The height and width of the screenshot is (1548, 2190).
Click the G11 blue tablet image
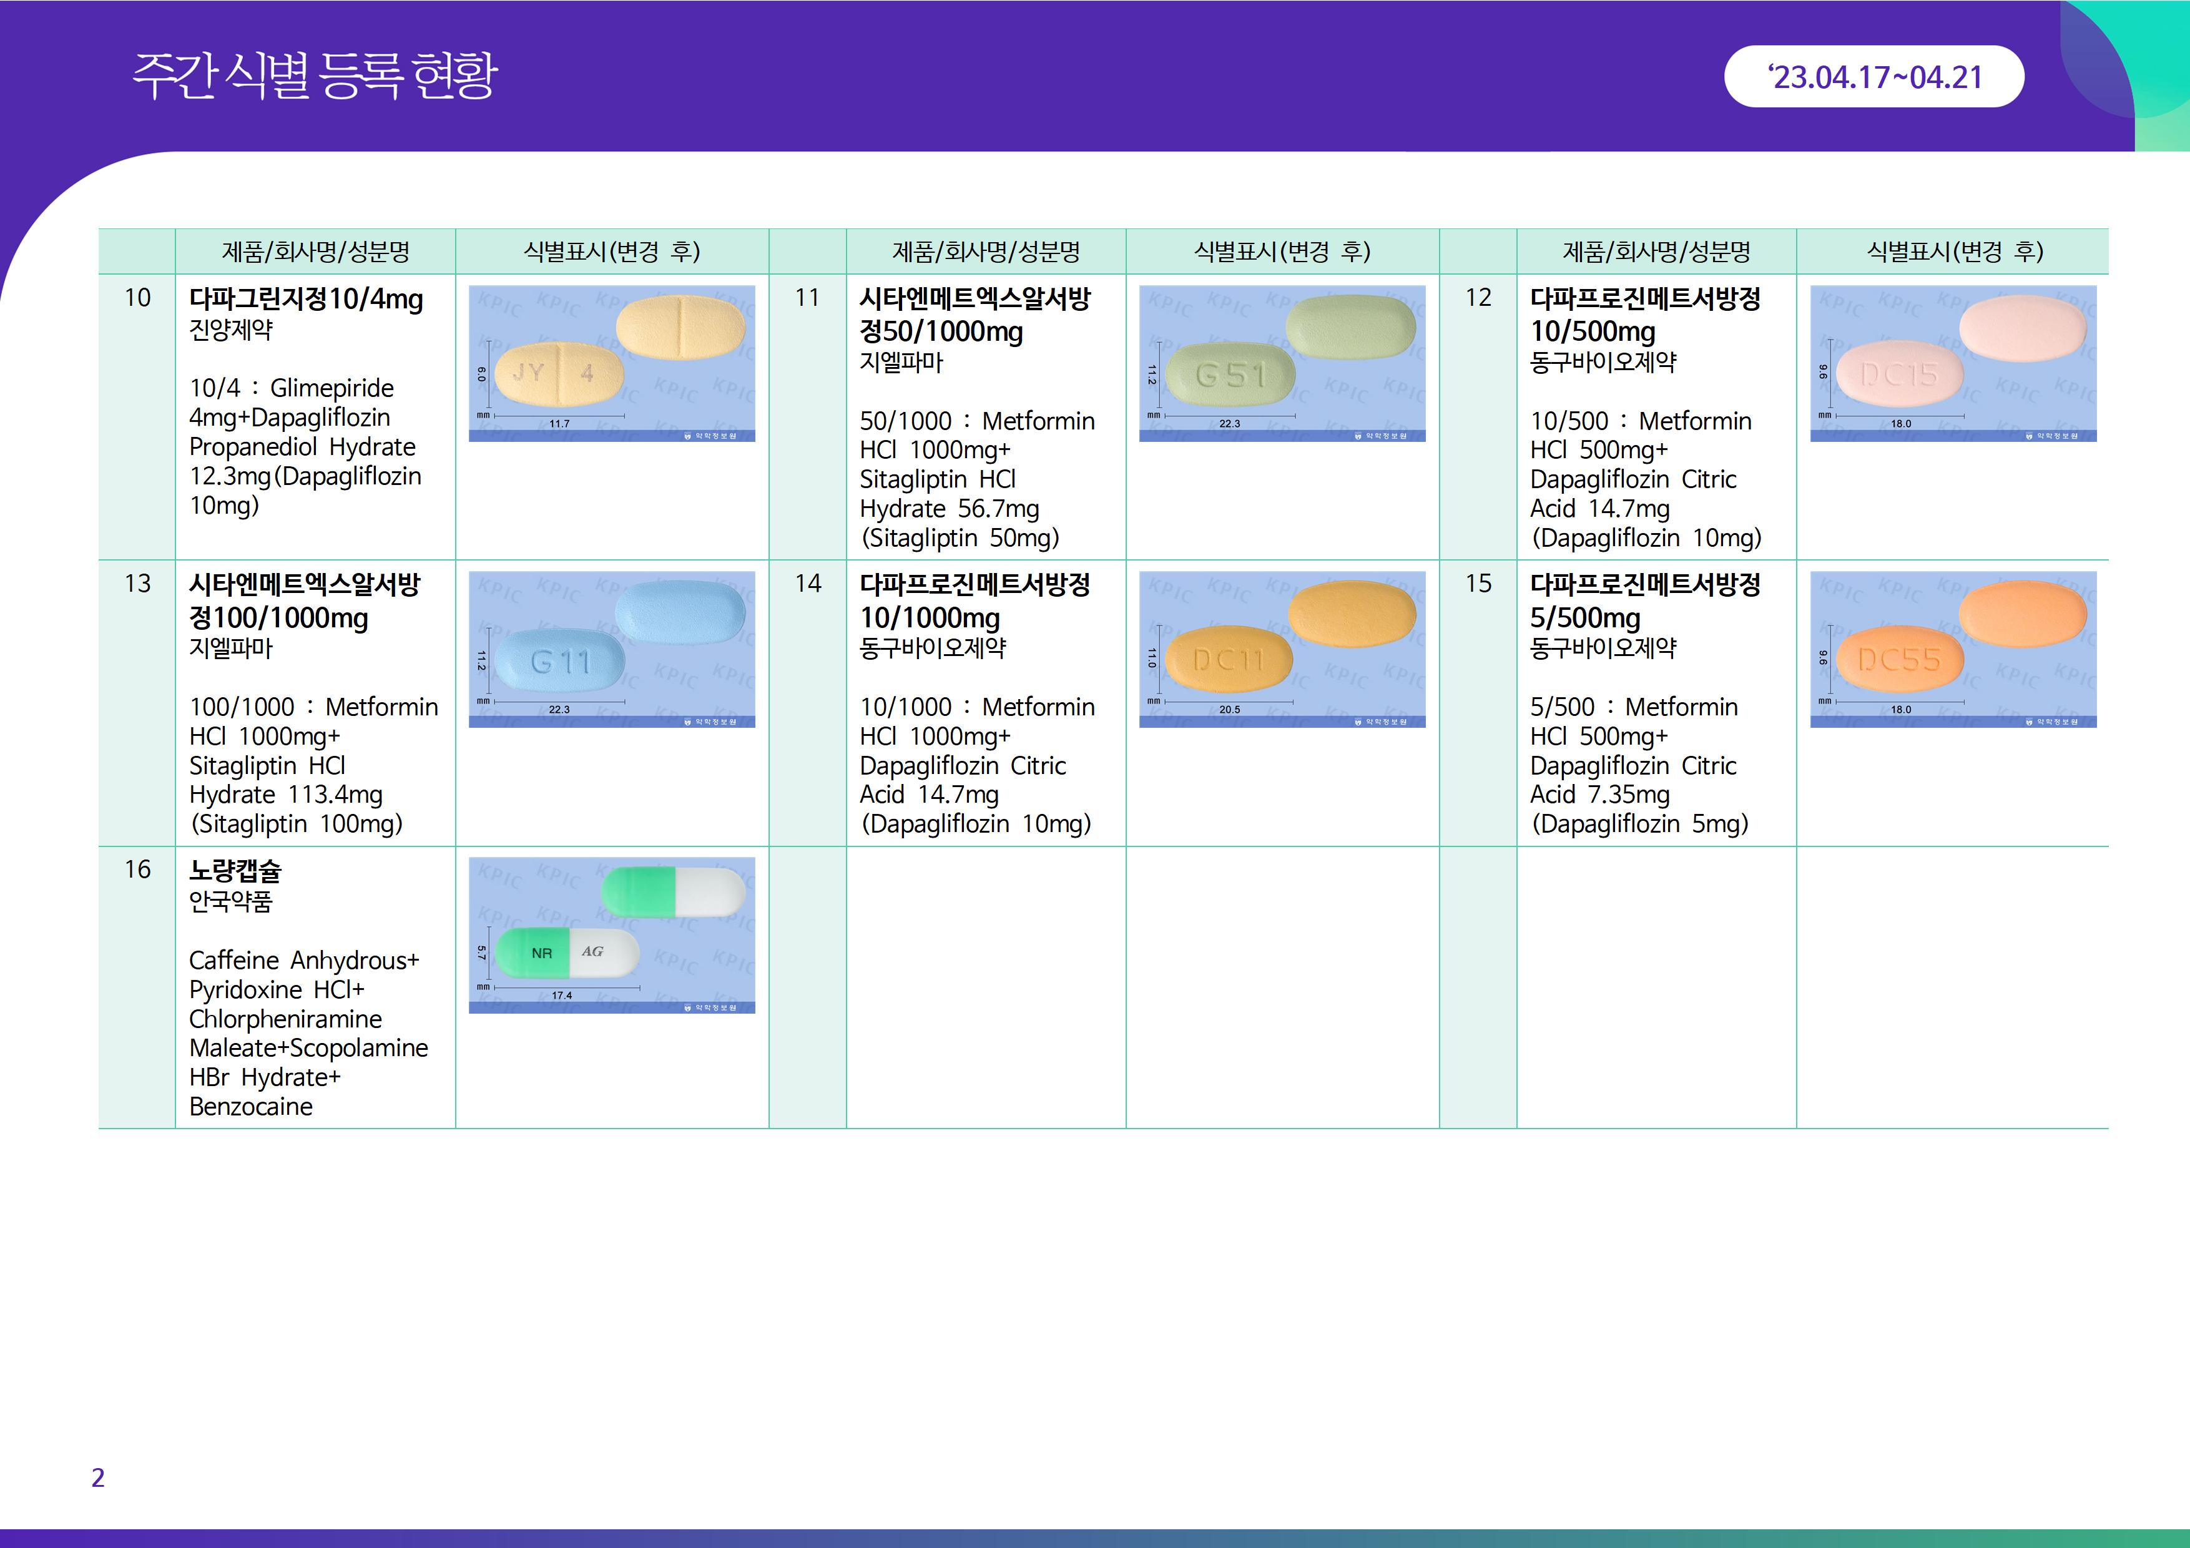tap(611, 649)
